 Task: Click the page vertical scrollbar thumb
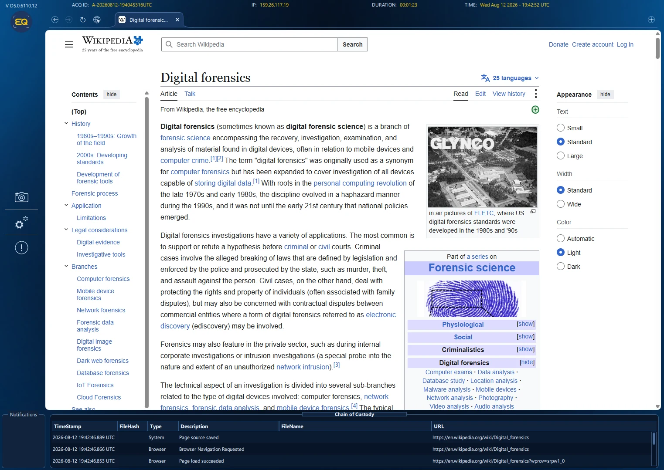click(657, 48)
